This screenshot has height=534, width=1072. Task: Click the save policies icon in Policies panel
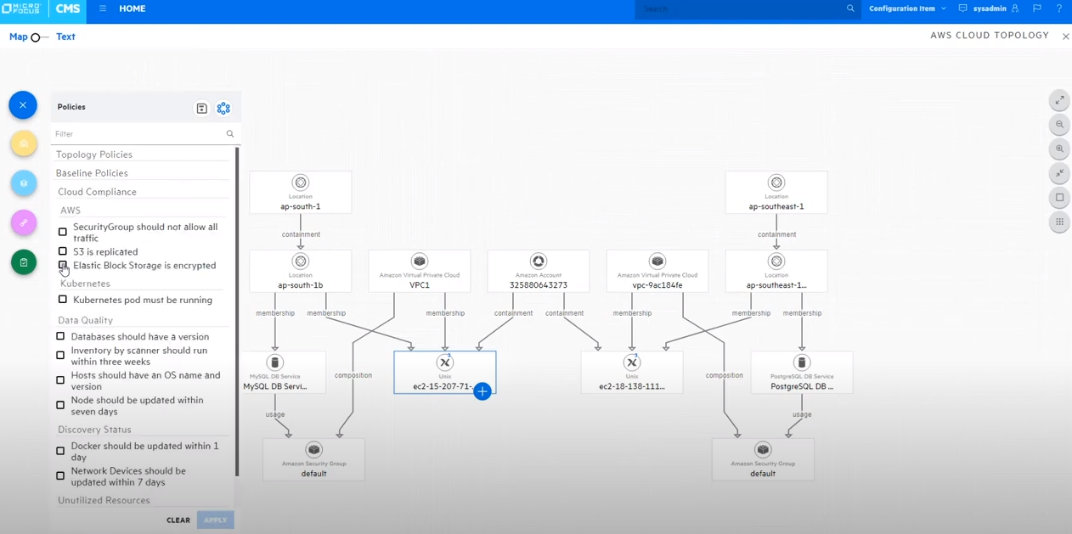201,108
